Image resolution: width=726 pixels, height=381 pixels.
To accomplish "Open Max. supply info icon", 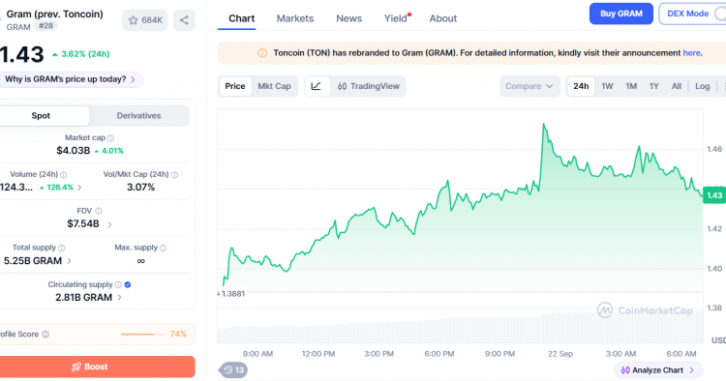I will pos(163,249).
